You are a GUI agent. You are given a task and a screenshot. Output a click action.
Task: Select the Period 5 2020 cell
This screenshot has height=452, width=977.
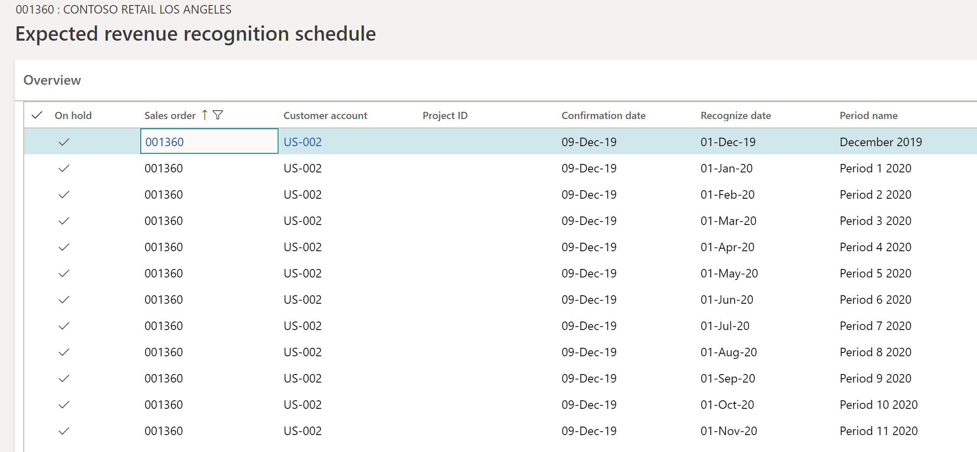(875, 273)
